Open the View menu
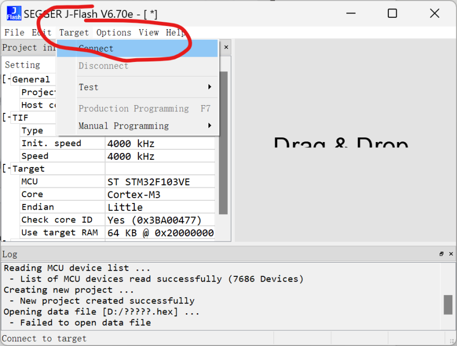457x346 pixels. [x=149, y=32]
